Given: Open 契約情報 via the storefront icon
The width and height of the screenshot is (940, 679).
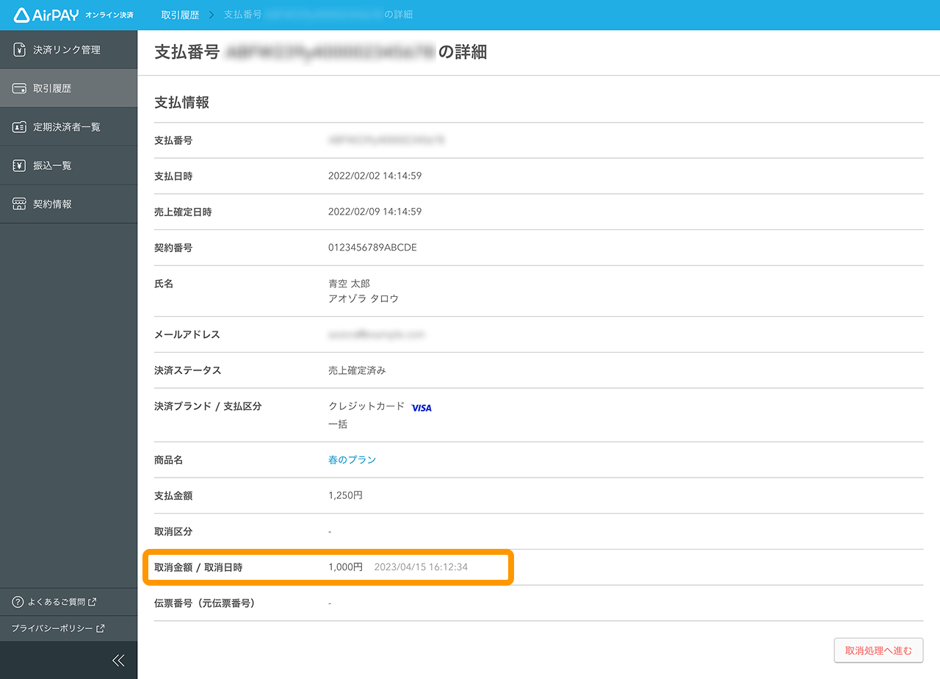Looking at the screenshot, I should click(x=18, y=204).
